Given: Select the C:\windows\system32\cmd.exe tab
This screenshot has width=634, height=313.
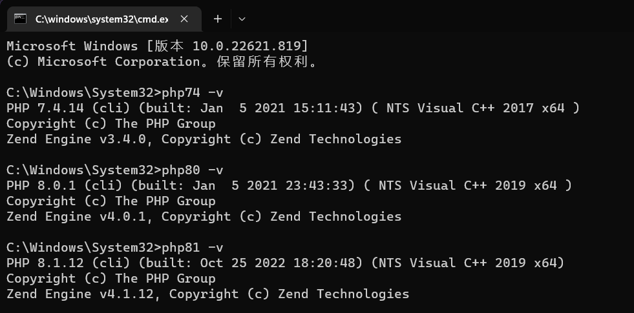Looking at the screenshot, I should click(x=104, y=19).
